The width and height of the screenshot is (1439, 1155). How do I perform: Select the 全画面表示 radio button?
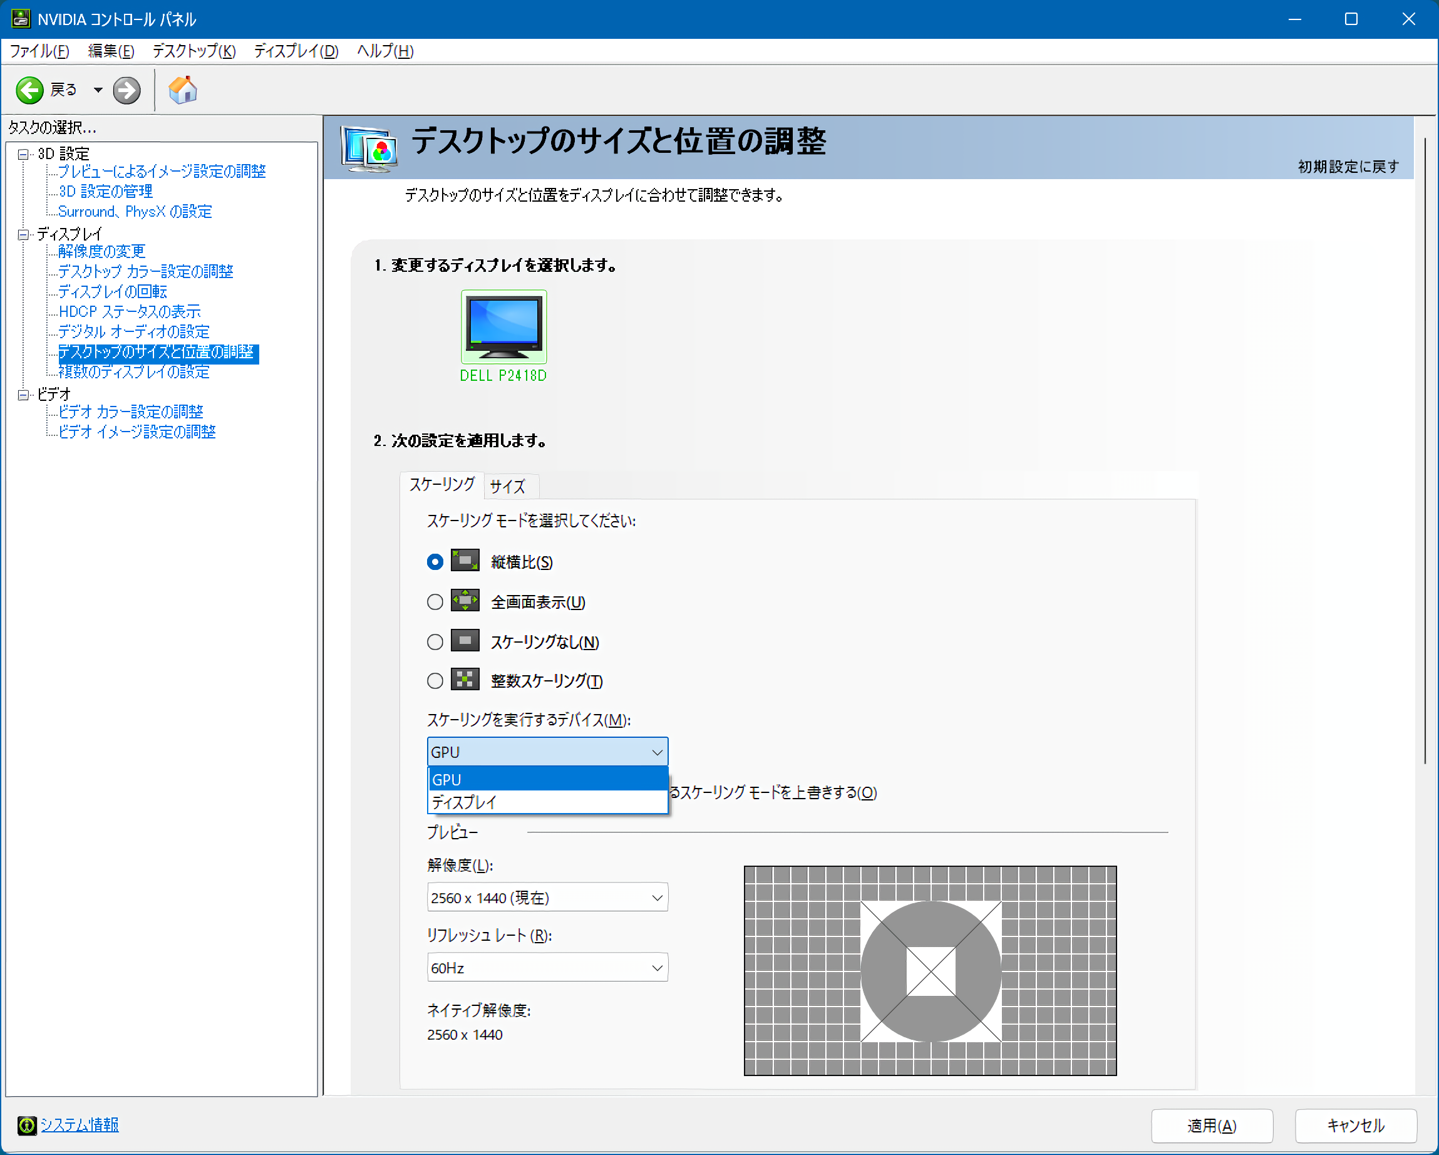click(x=435, y=602)
